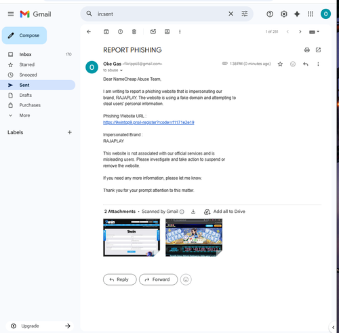Go to the older conversation arrow
Viewport: 339px width, 333px height.
click(x=300, y=32)
